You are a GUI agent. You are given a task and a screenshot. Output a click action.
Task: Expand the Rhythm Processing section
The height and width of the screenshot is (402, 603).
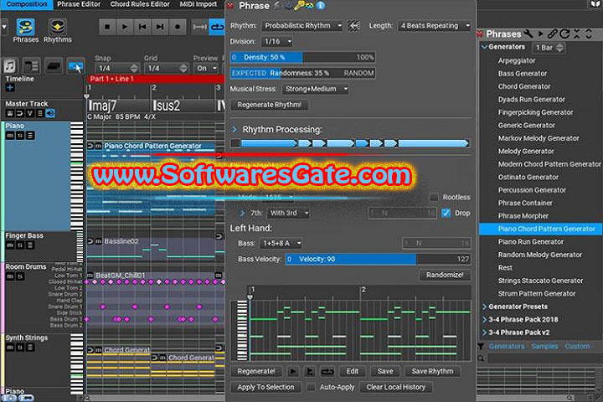[234, 130]
